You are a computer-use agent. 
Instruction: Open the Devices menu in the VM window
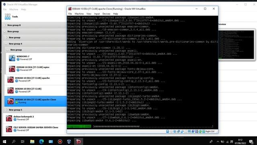pos(106,14)
